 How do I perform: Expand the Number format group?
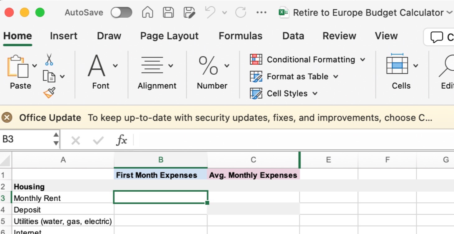coord(212,72)
